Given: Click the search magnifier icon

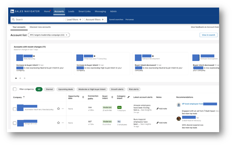Looking at the screenshot, I should coord(13,19).
